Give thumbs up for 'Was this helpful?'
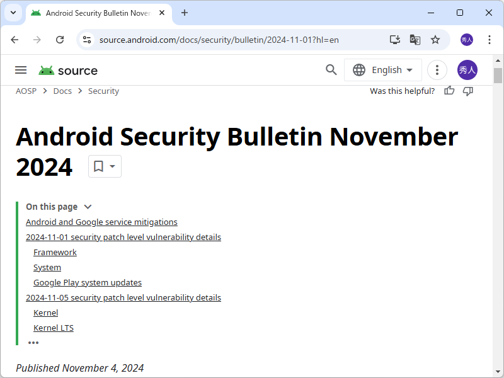The image size is (504, 378). click(449, 91)
